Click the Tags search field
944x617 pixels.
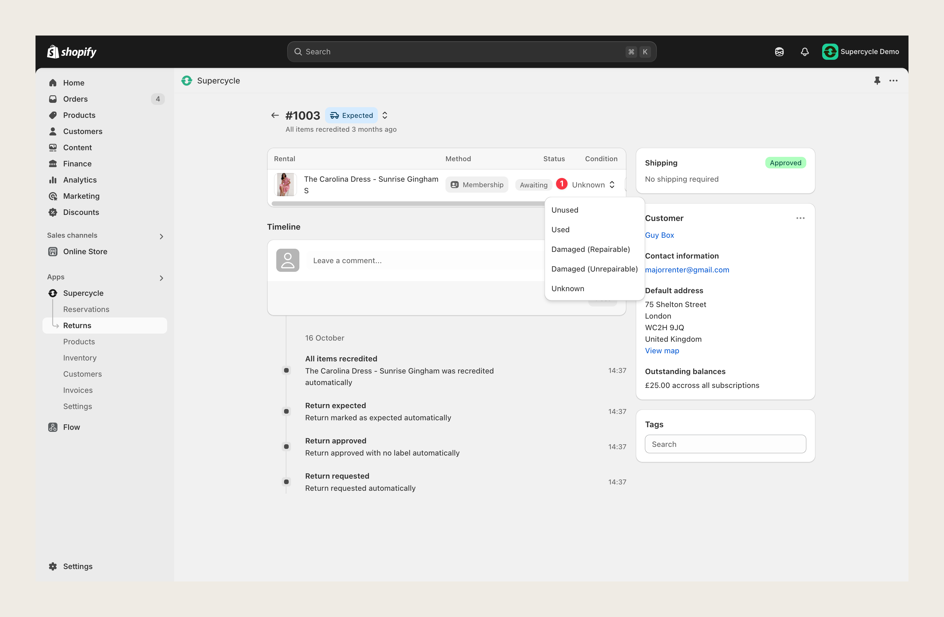pyautogui.click(x=725, y=444)
